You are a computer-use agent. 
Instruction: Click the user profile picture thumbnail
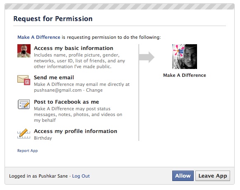24,51
